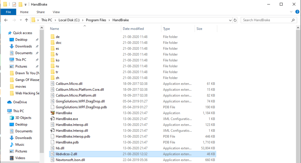The image size is (301, 163).
Task: Click the file list vertical scrollbar
Action: (298, 81)
